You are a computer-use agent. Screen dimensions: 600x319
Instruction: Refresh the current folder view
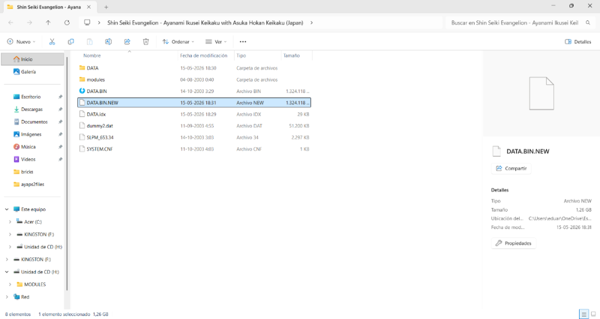pos(67,23)
